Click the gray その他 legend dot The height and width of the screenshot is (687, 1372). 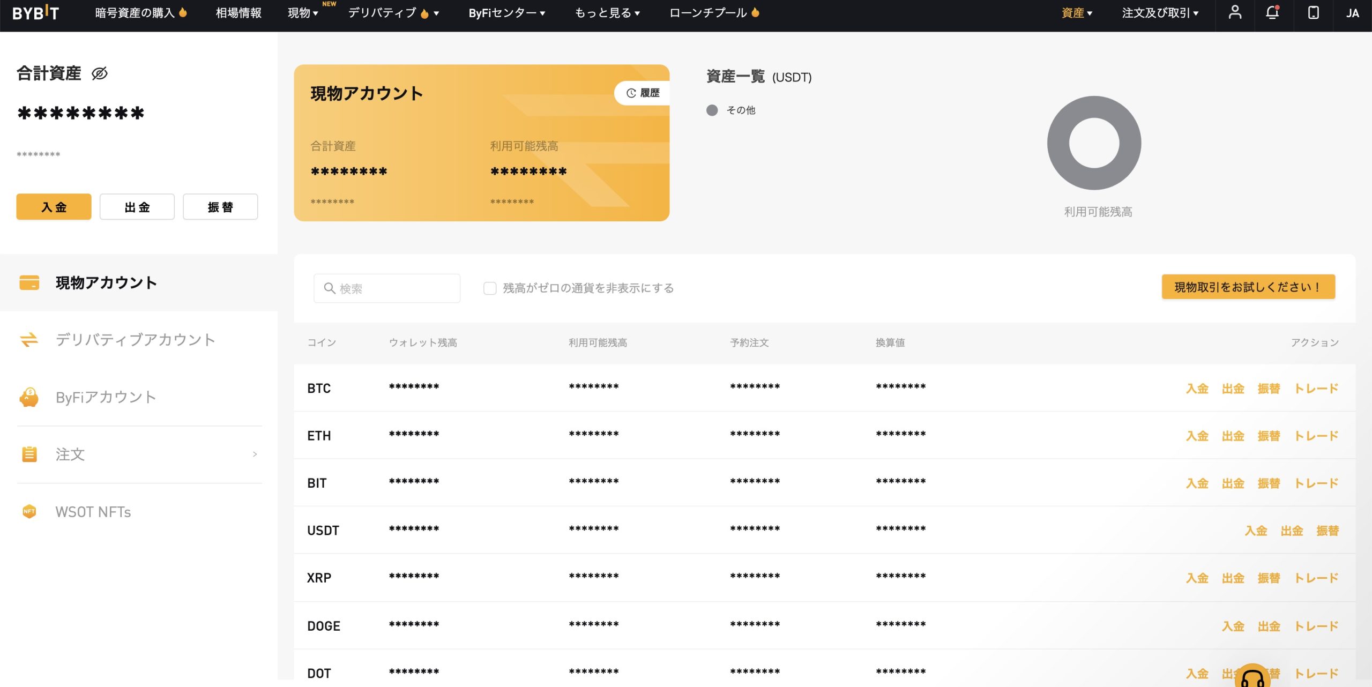[712, 110]
